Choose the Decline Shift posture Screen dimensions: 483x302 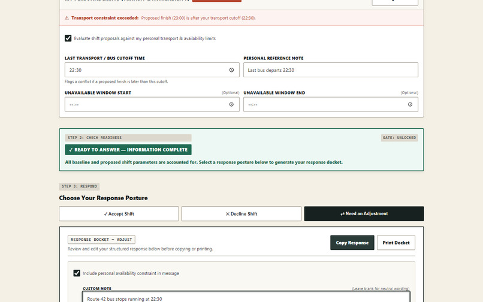(x=241, y=213)
